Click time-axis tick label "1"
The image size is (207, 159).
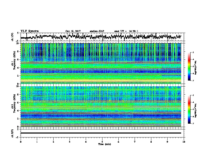tap(37, 142)
